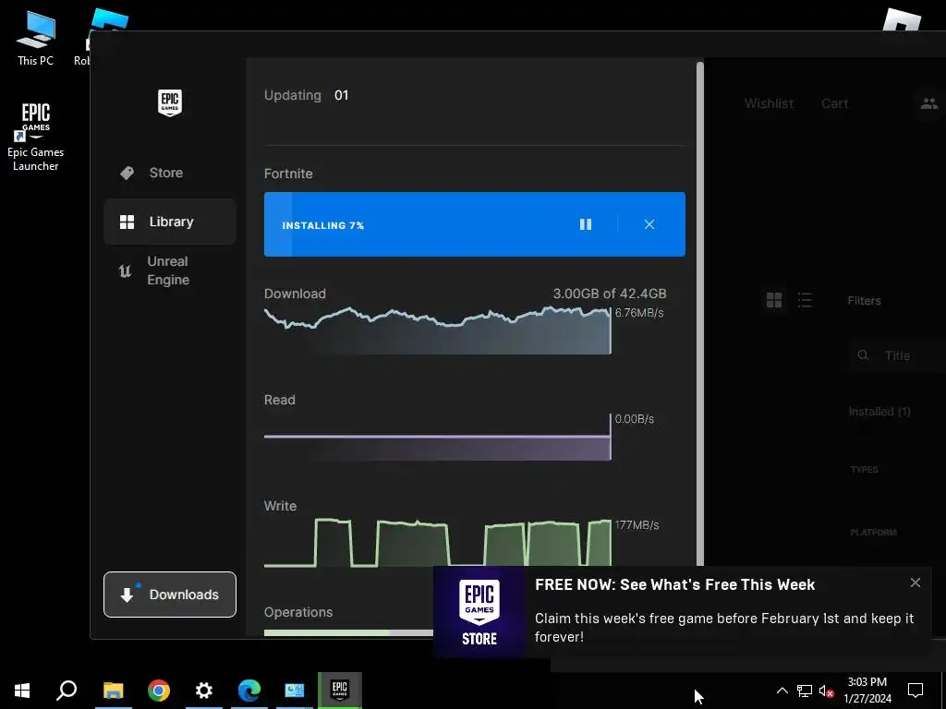Cancel the Fortnite install with X
This screenshot has height=709, width=946.
tap(649, 224)
